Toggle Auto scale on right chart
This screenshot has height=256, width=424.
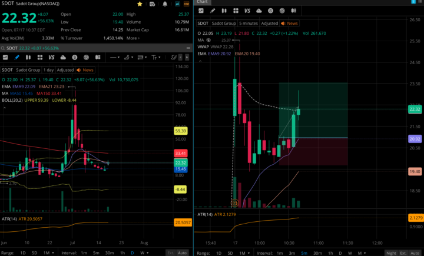pyautogui.click(x=415, y=253)
